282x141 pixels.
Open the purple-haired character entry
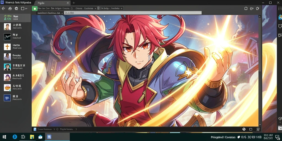click(x=7, y=77)
